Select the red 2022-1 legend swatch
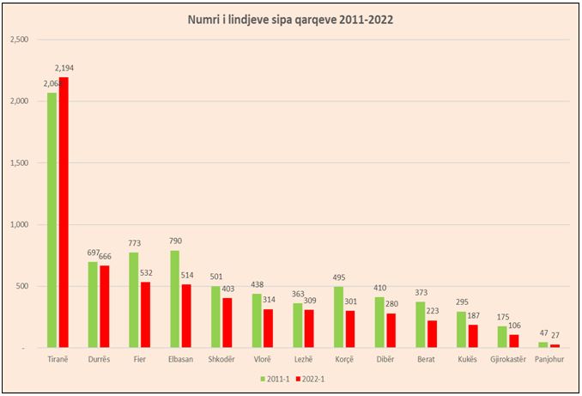Image resolution: width=582 pixels, height=396 pixels. [297, 378]
